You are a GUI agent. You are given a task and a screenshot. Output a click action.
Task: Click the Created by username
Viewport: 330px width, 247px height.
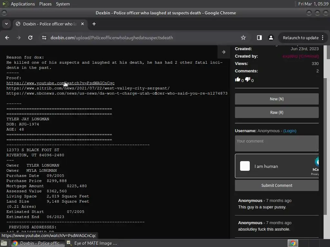(x=301, y=56)
